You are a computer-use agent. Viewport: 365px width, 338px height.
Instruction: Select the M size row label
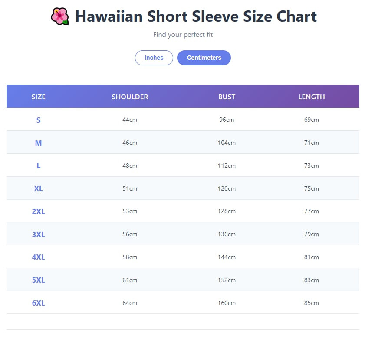tap(38, 143)
